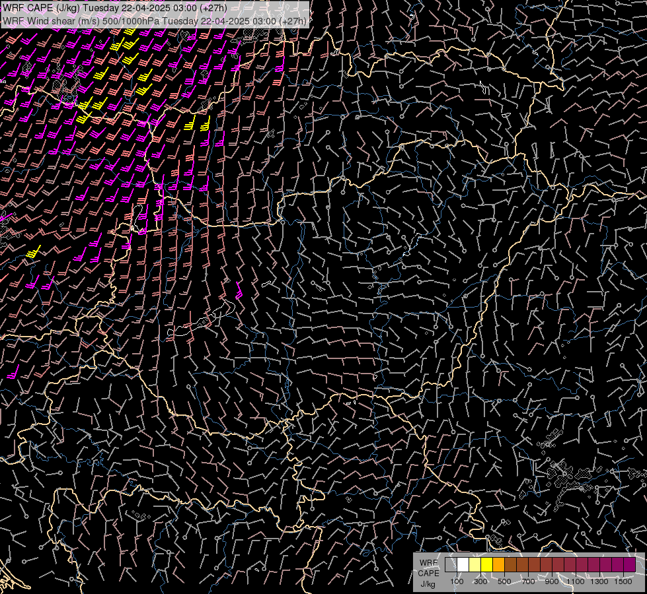Click the '700' legend value
The height and width of the screenshot is (594, 647).
point(528,581)
